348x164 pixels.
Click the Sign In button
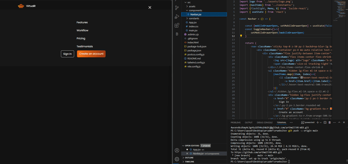[68, 54]
